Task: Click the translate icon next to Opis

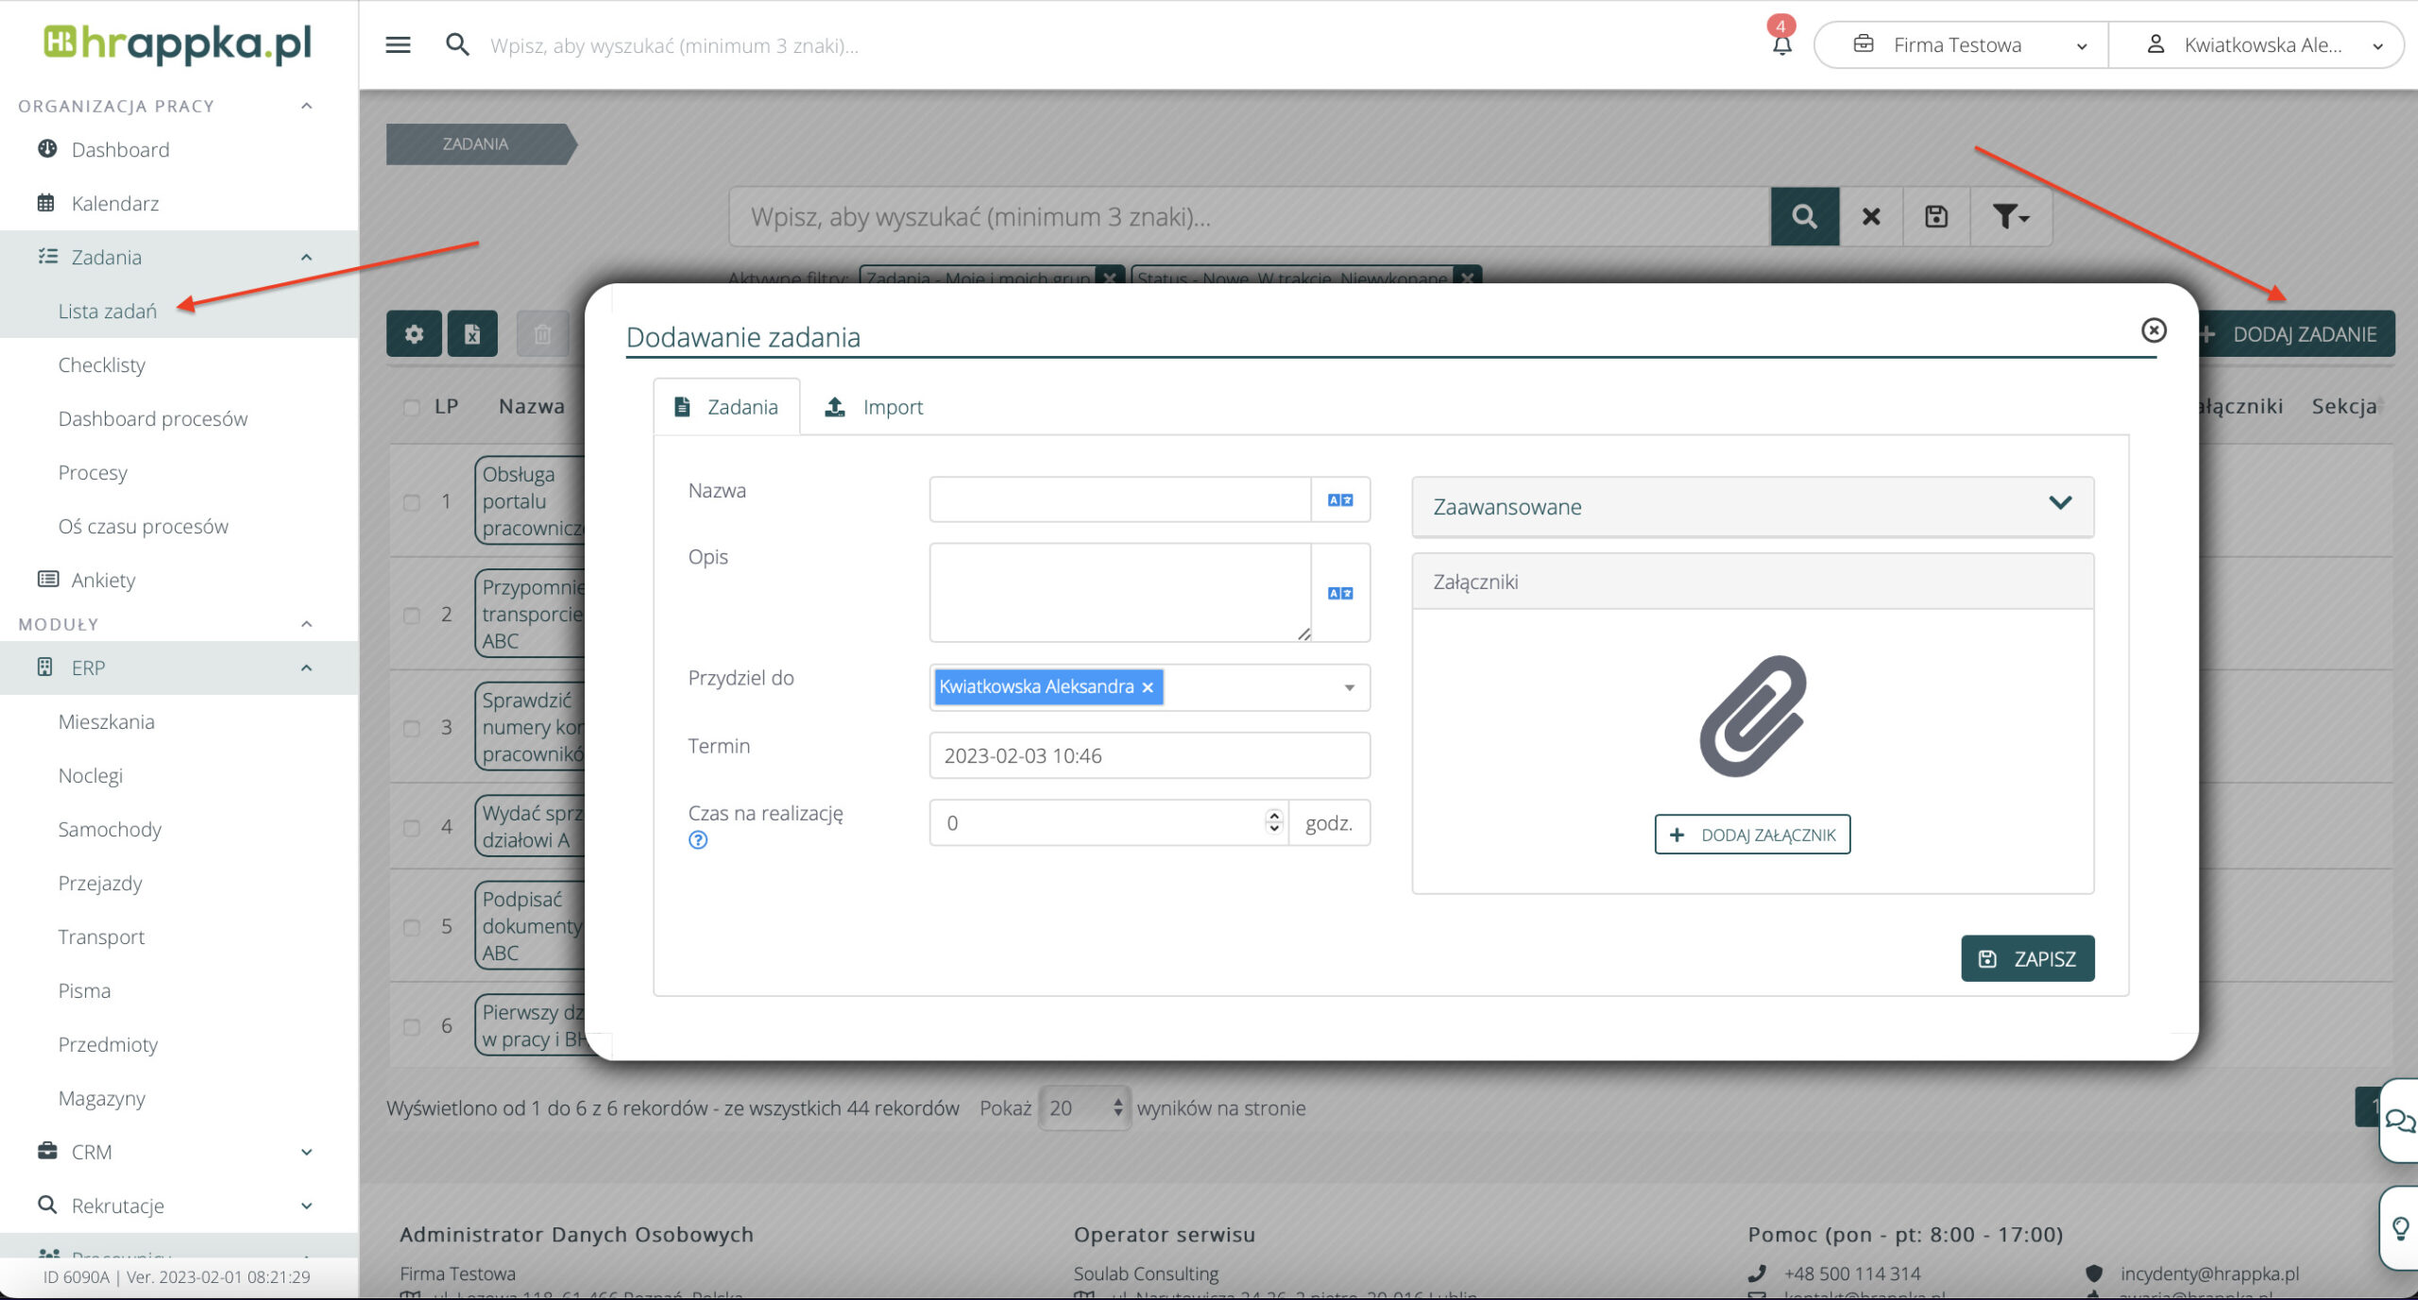Action: [1339, 593]
